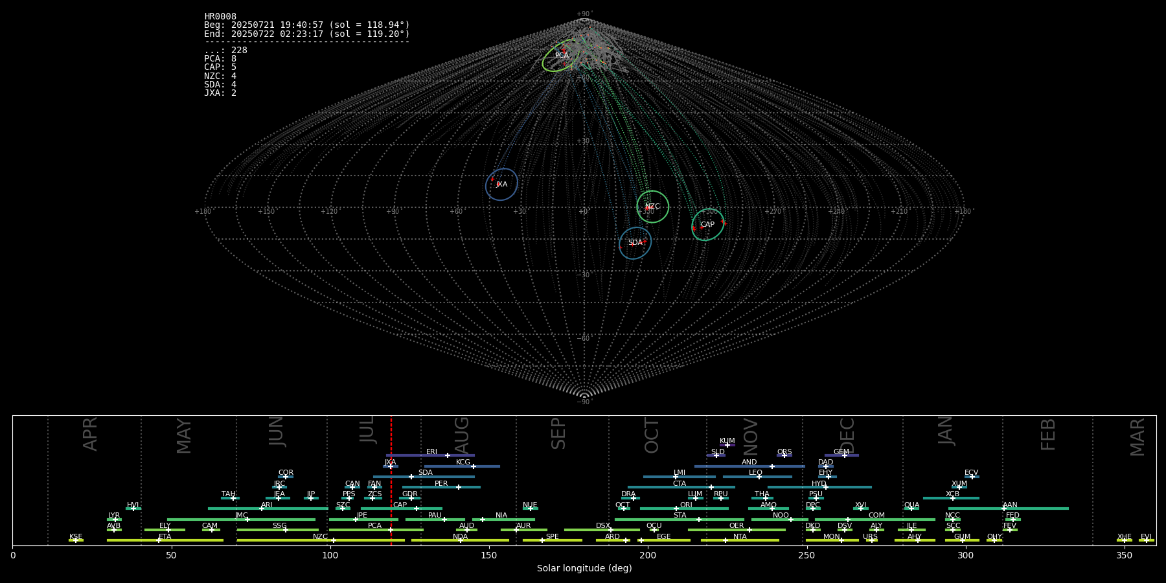Click the QUA shower marker in timeline
Viewport: 1166px width, 583px height.
pos(911,509)
